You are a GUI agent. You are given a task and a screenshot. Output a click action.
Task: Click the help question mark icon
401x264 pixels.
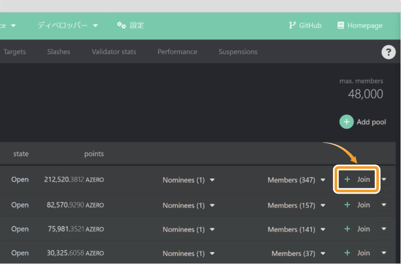(388, 52)
